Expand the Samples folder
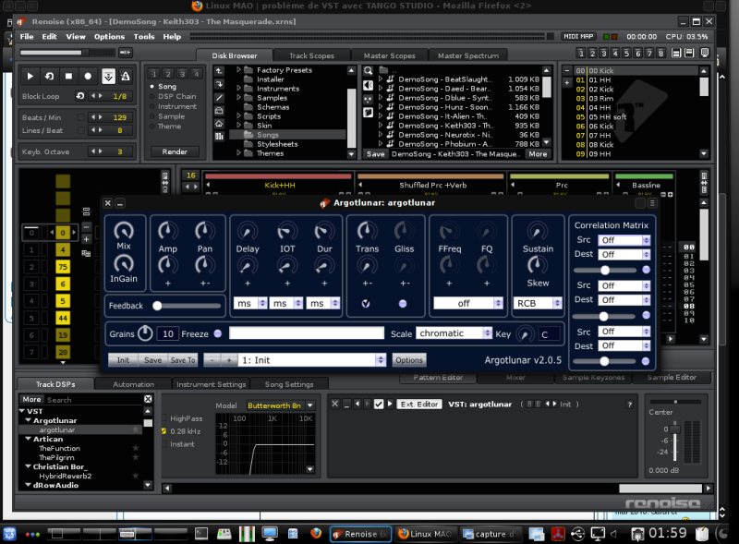 (239, 98)
